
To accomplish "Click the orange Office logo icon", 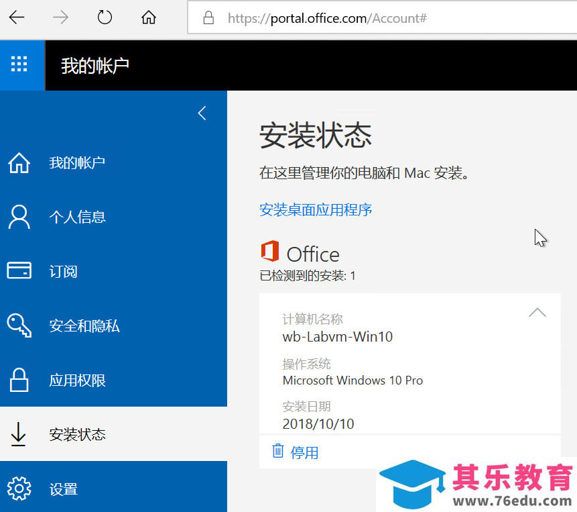I will click(x=269, y=251).
